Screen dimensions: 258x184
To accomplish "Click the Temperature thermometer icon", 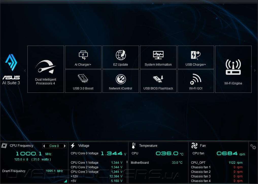I will coord(133,145).
